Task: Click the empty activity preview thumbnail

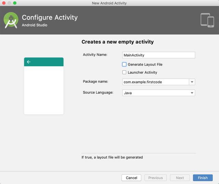Action: pos(44,86)
